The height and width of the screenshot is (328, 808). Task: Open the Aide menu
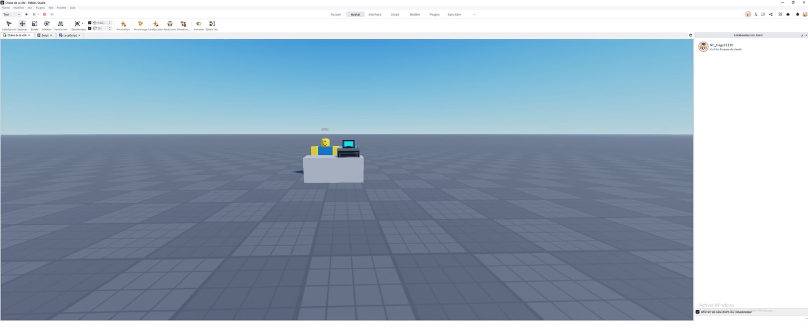pyautogui.click(x=73, y=8)
